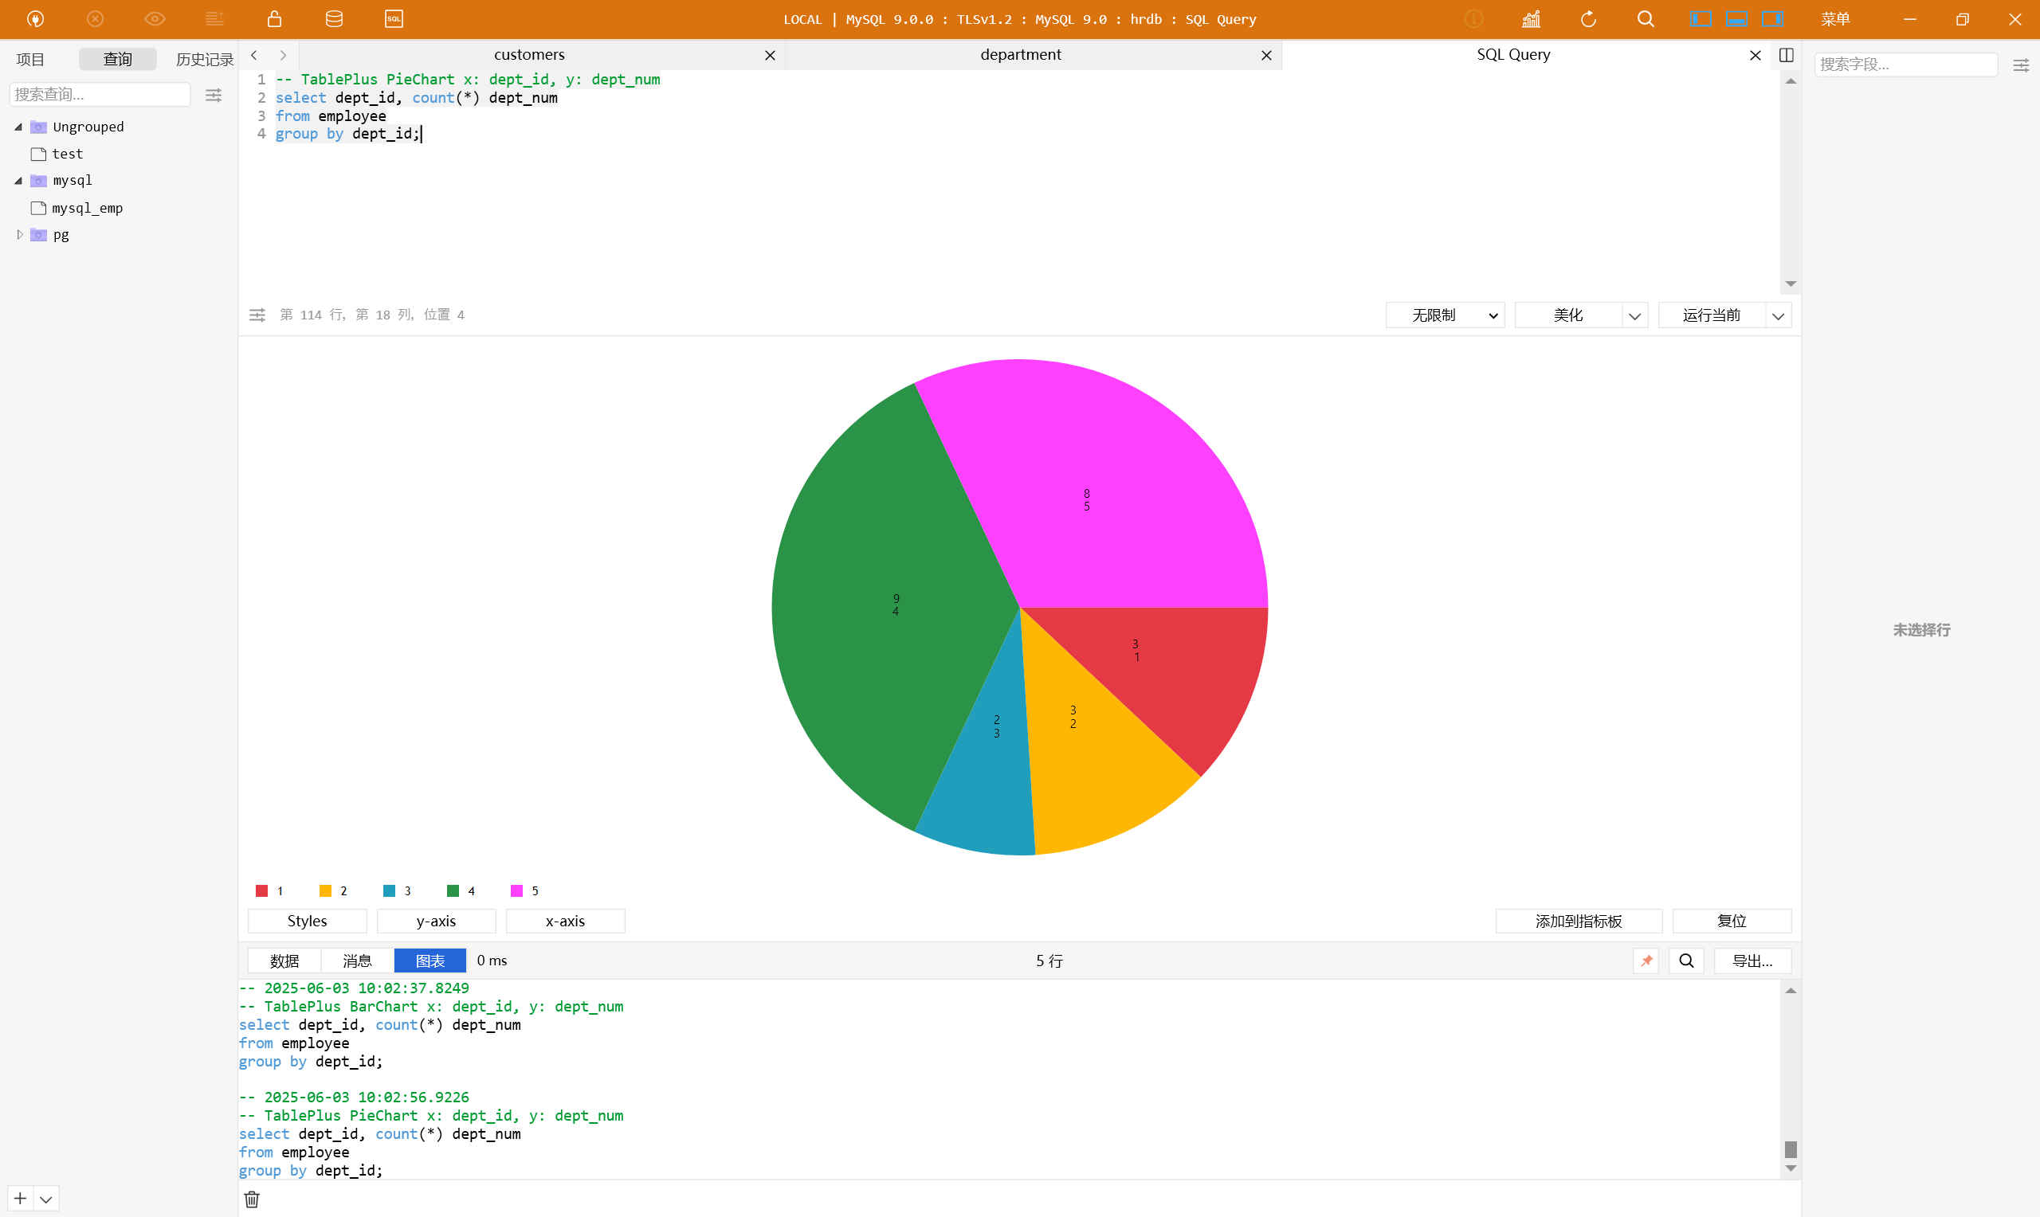2040x1217 pixels.
Task: Toggle the right sidebar panel
Action: (x=1772, y=19)
